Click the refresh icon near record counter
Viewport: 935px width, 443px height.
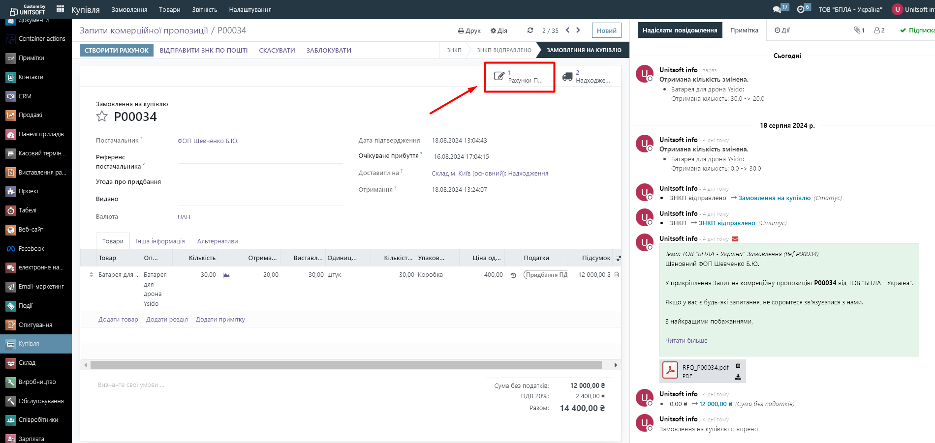pos(530,30)
